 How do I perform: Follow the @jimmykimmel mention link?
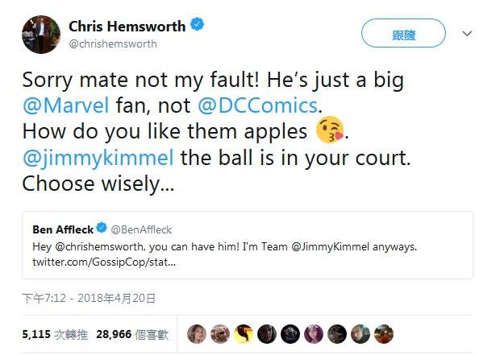98,158
